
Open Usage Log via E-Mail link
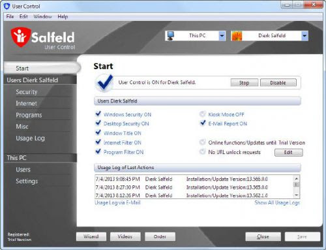click(117, 203)
